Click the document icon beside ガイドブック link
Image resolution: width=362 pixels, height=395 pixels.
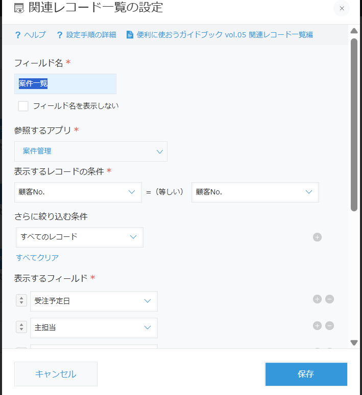tap(130, 34)
